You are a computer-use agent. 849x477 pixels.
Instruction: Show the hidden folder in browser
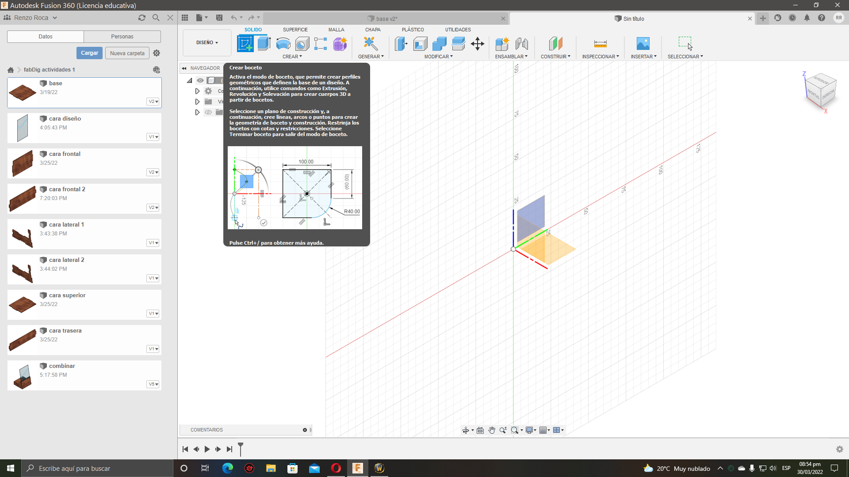pos(208,112)
